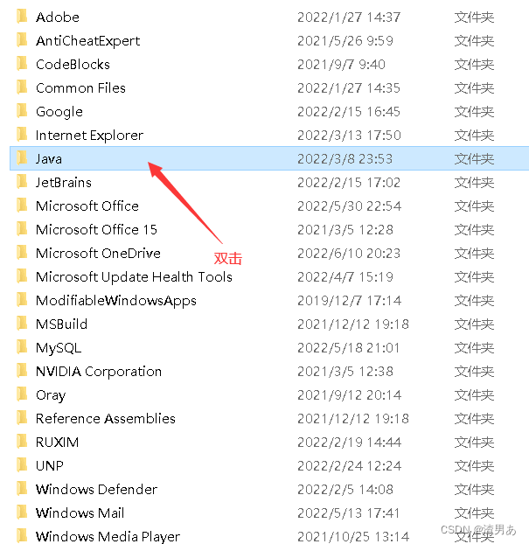Select the NVIDIA Corporation folder name
529x544 pixels.
tap(99, 371)
